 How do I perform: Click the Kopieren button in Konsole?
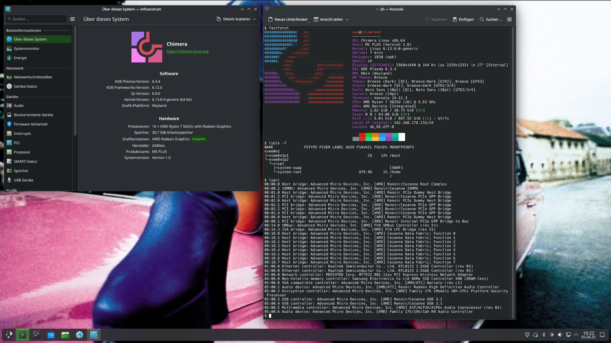pyautogui.click(x=436, y=19)
